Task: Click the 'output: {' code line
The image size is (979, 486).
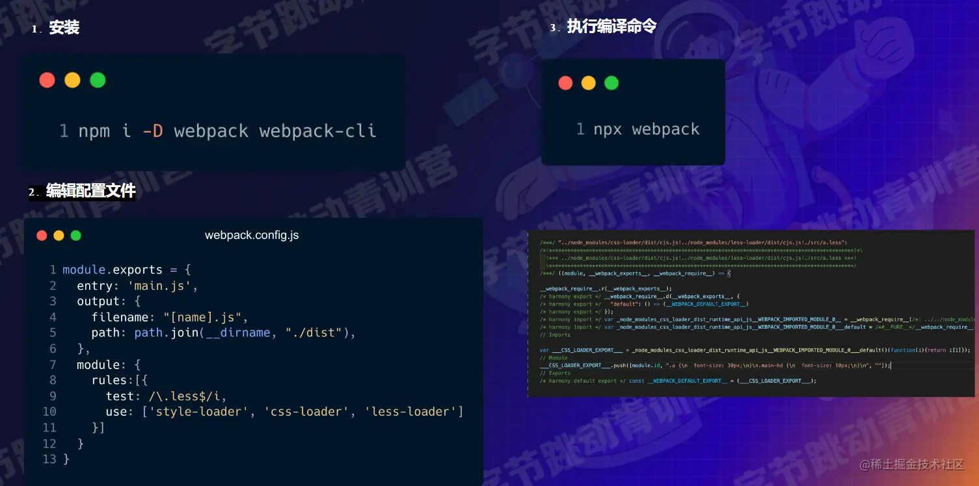Action: pos(109,301)
